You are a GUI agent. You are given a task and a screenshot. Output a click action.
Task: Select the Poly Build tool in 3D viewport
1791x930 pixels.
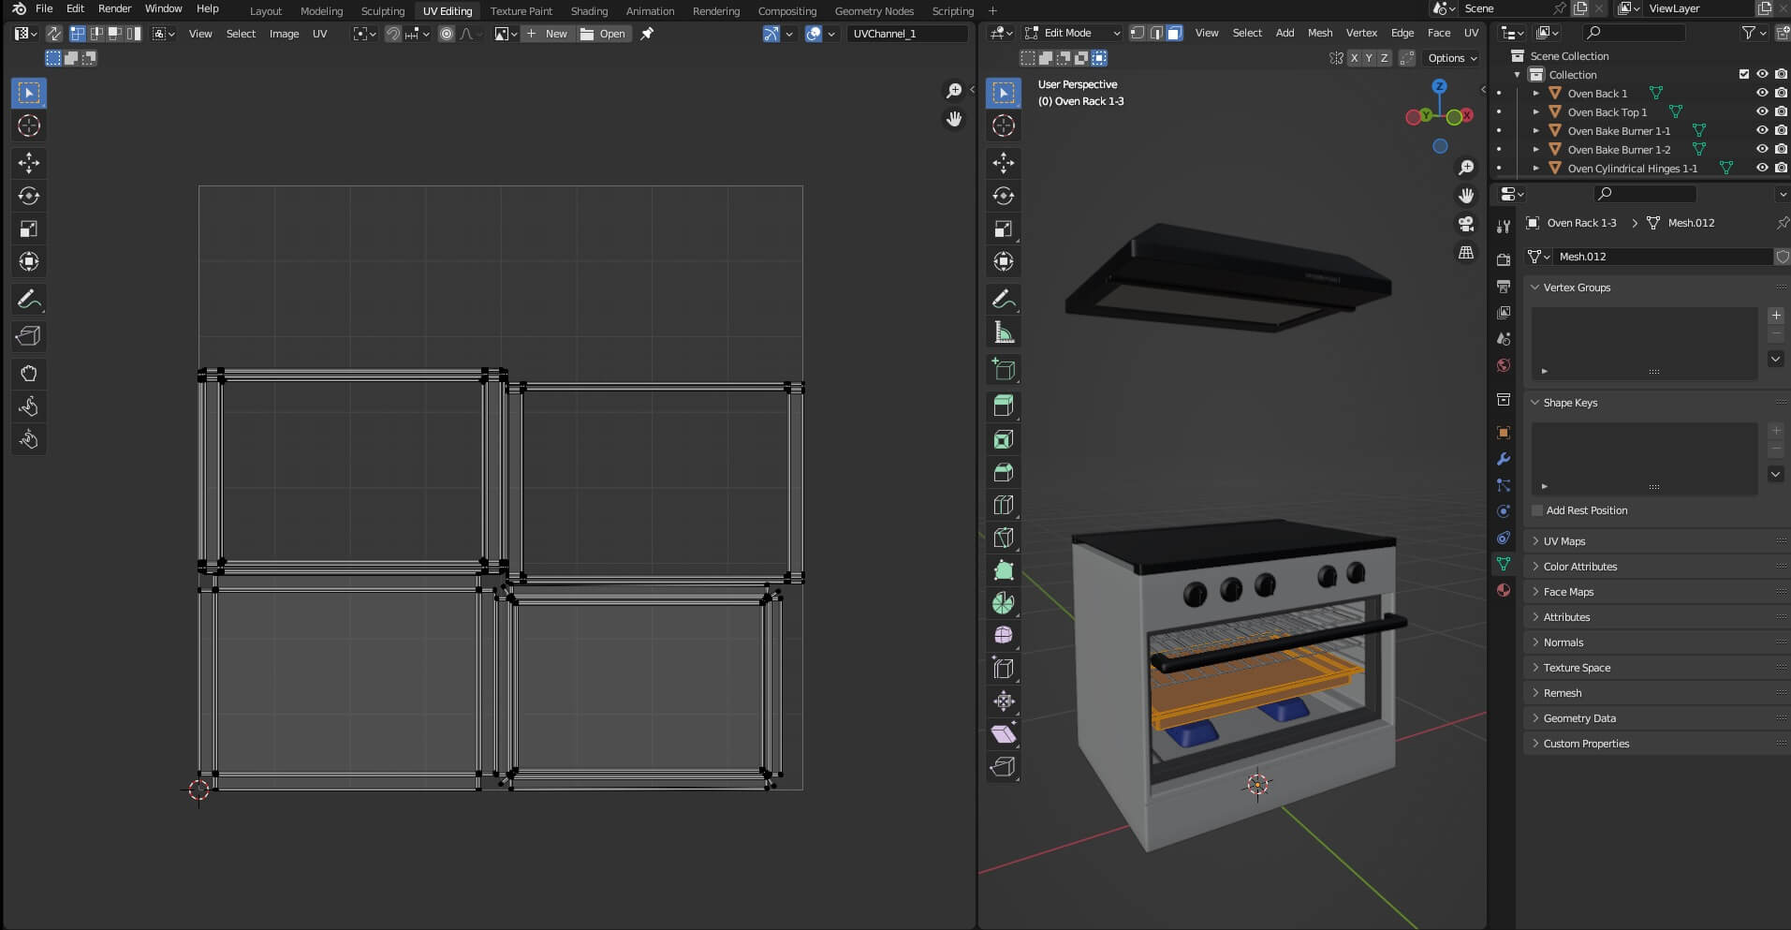click(1004, 570)
